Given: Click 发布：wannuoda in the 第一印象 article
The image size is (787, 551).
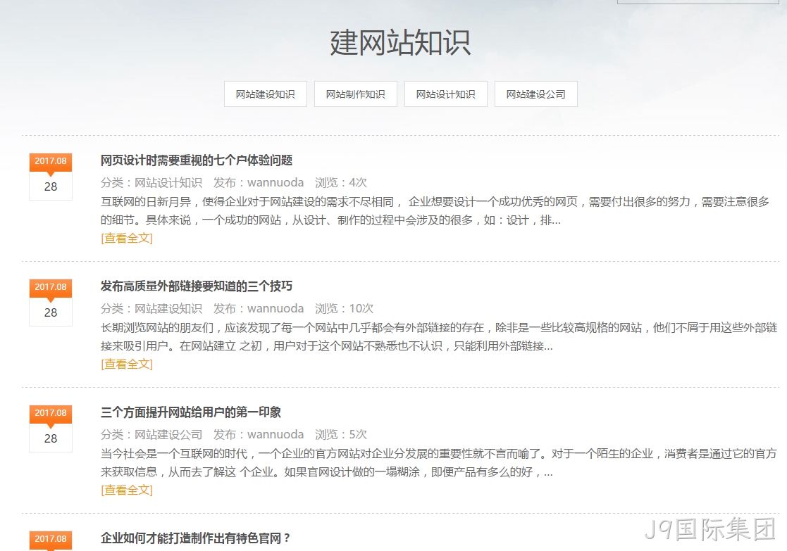Looking at the screenshot, I should [x=259, y=434].
